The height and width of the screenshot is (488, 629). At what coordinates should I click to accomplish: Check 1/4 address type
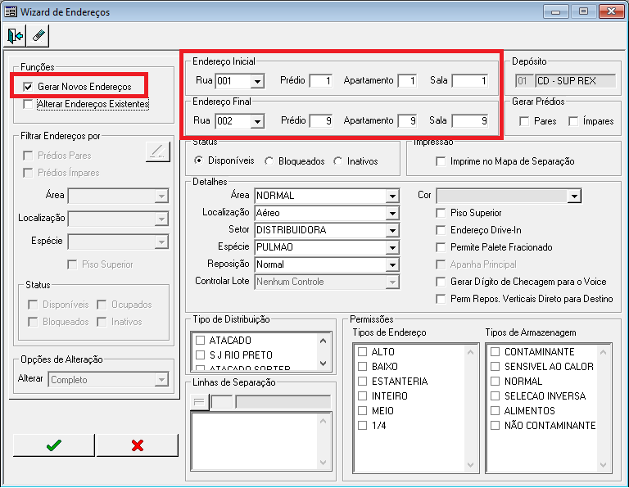(x=362, y=426)
